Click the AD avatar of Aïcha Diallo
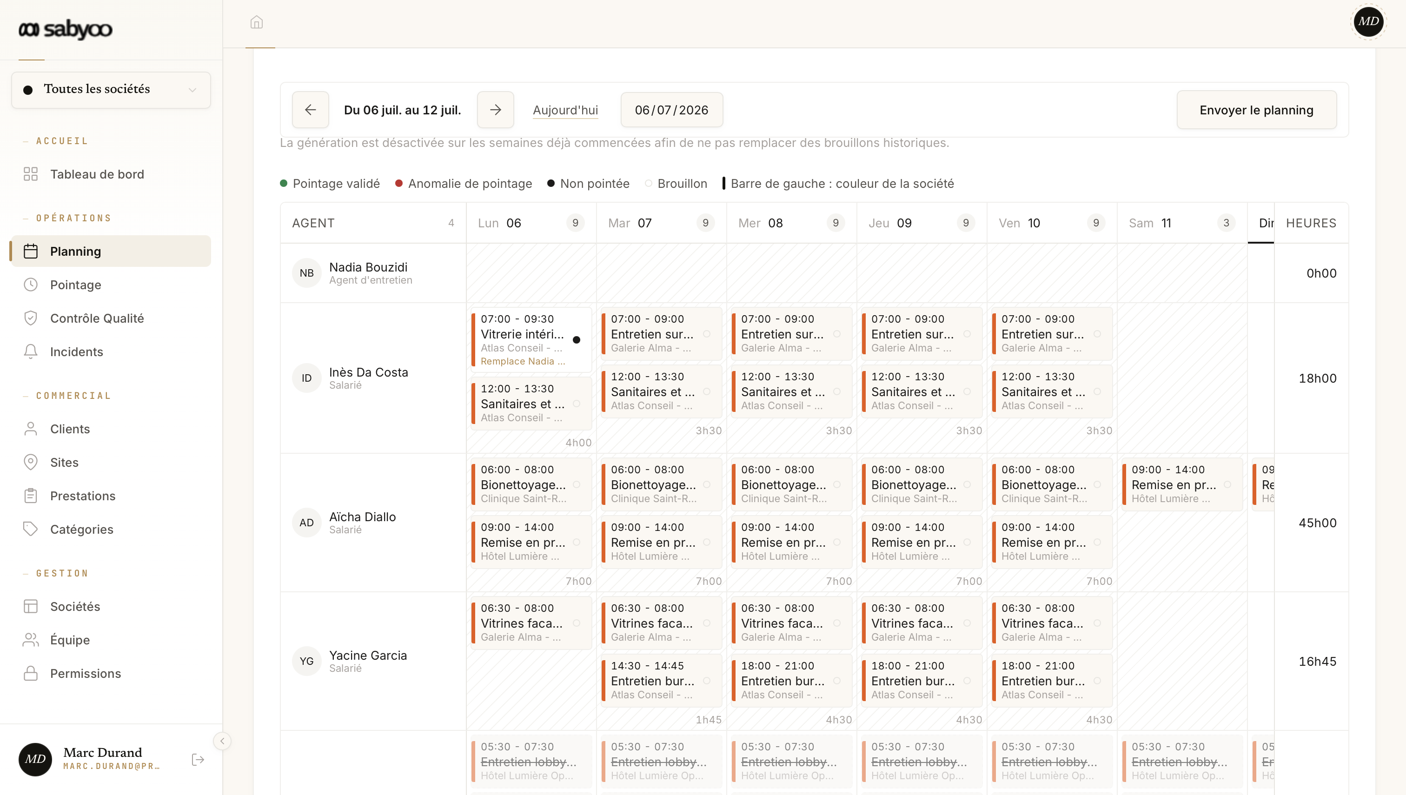The width and height of the screenshot is (1406, 795). 307,523
